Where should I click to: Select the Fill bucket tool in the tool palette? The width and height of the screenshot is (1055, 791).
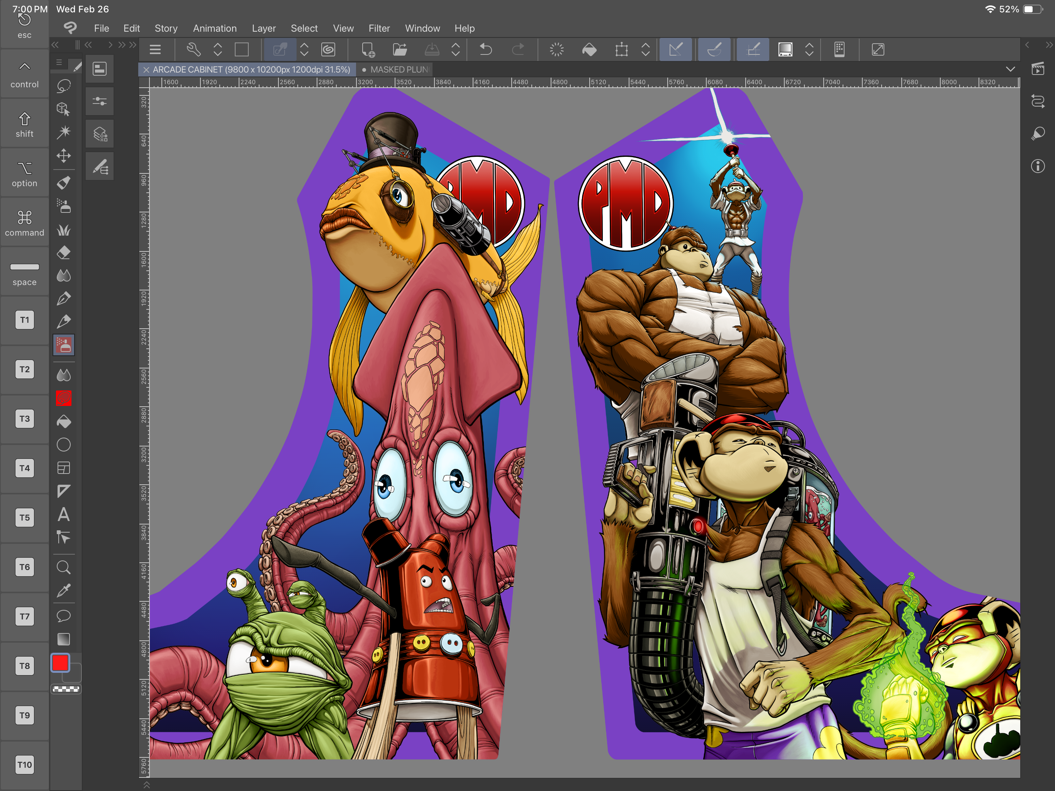pyautogui.click(x=63, y=421)
